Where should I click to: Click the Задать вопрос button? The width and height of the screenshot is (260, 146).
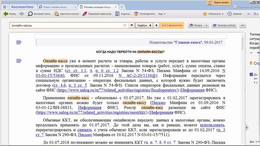(219, 2)
